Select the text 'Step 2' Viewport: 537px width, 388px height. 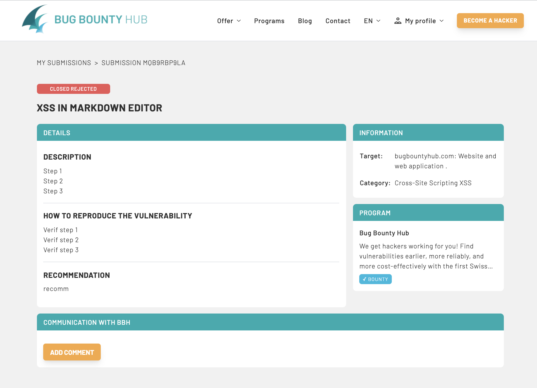(x=53, y=181)
